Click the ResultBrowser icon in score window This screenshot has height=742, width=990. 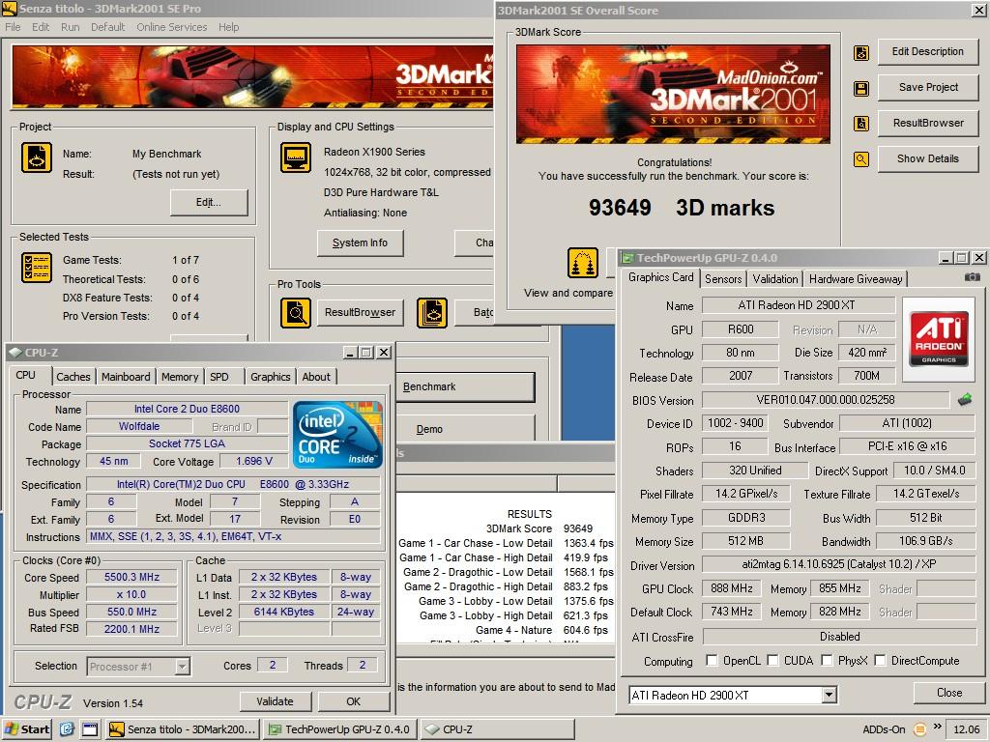861,124
